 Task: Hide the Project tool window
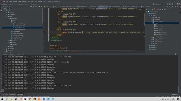42,7
